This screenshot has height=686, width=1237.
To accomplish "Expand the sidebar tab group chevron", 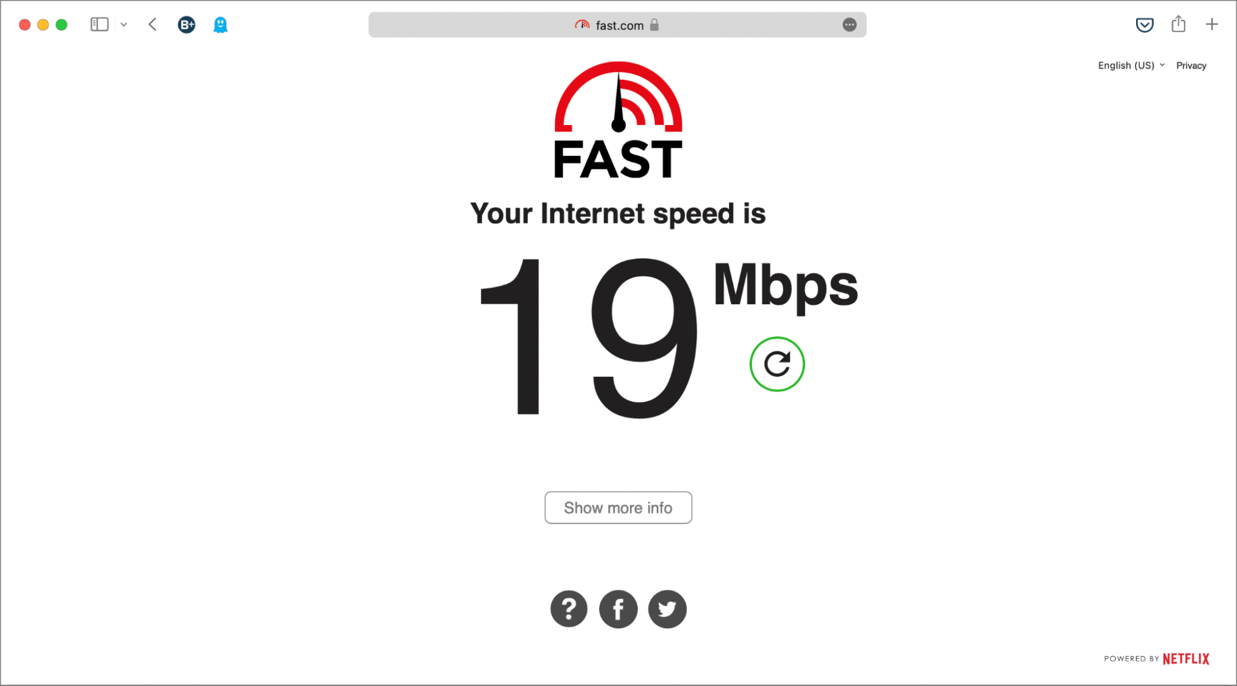I will (124, 25).
